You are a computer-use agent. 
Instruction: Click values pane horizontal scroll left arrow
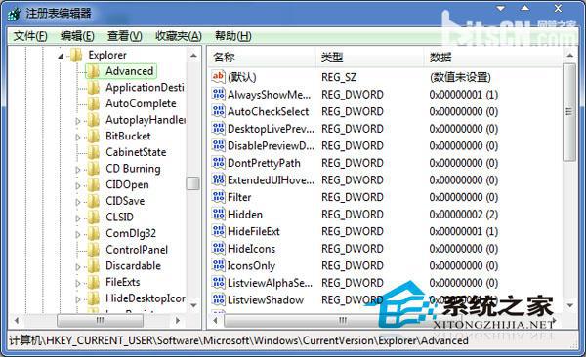click(215, 320)
